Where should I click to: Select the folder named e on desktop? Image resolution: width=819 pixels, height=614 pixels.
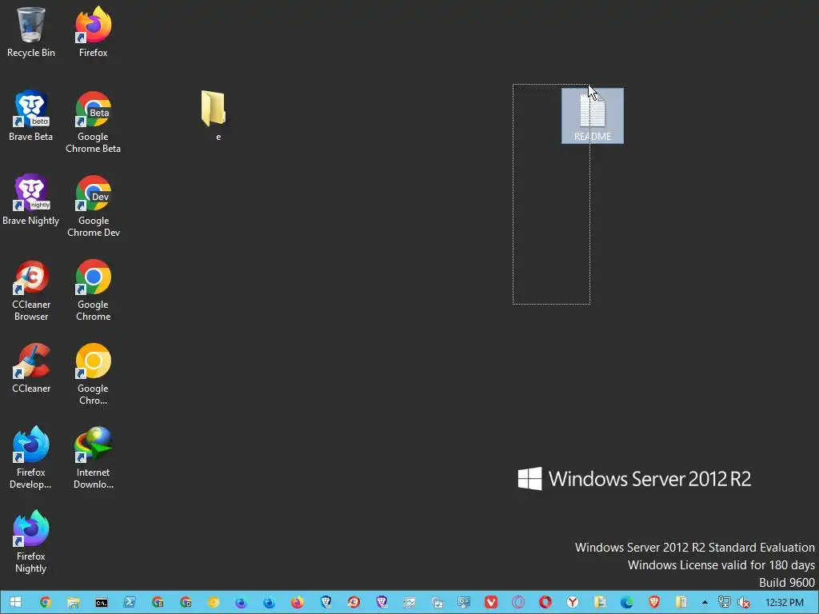coord(214,115)
